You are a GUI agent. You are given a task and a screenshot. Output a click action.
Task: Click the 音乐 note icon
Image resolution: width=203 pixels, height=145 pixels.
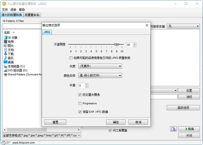(6, 58)
